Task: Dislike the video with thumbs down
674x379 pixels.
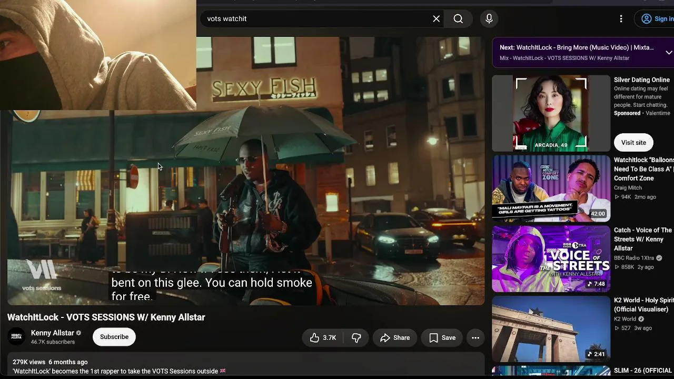Action: point(356,338)
